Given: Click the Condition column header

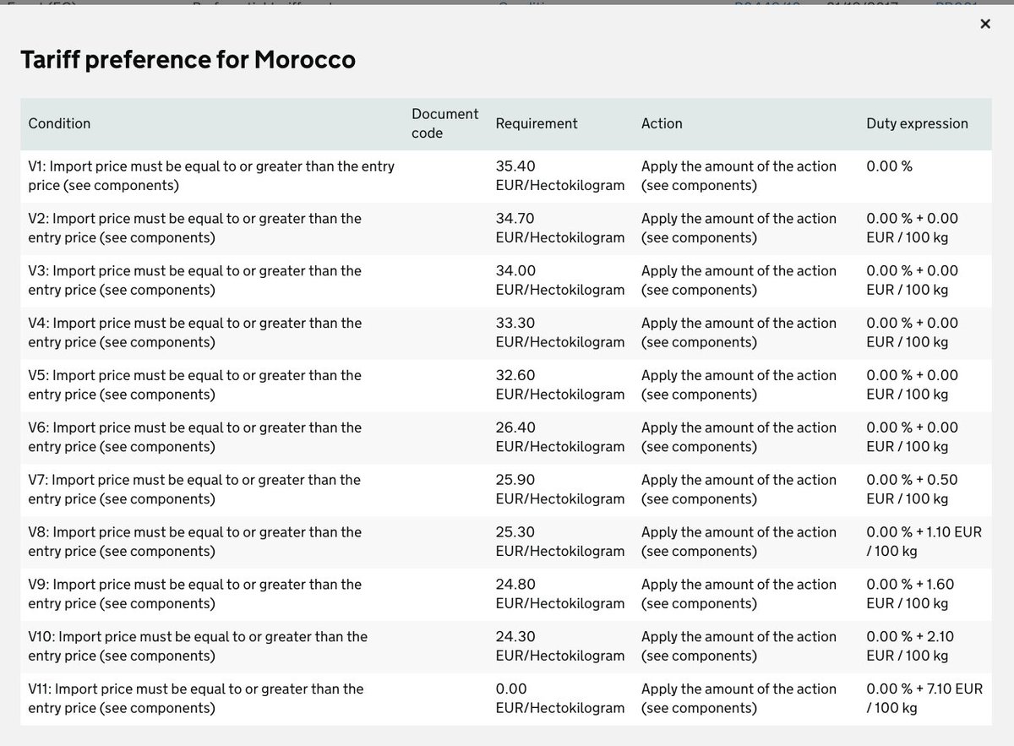Looking at the screenshot, I should point(59,123).
